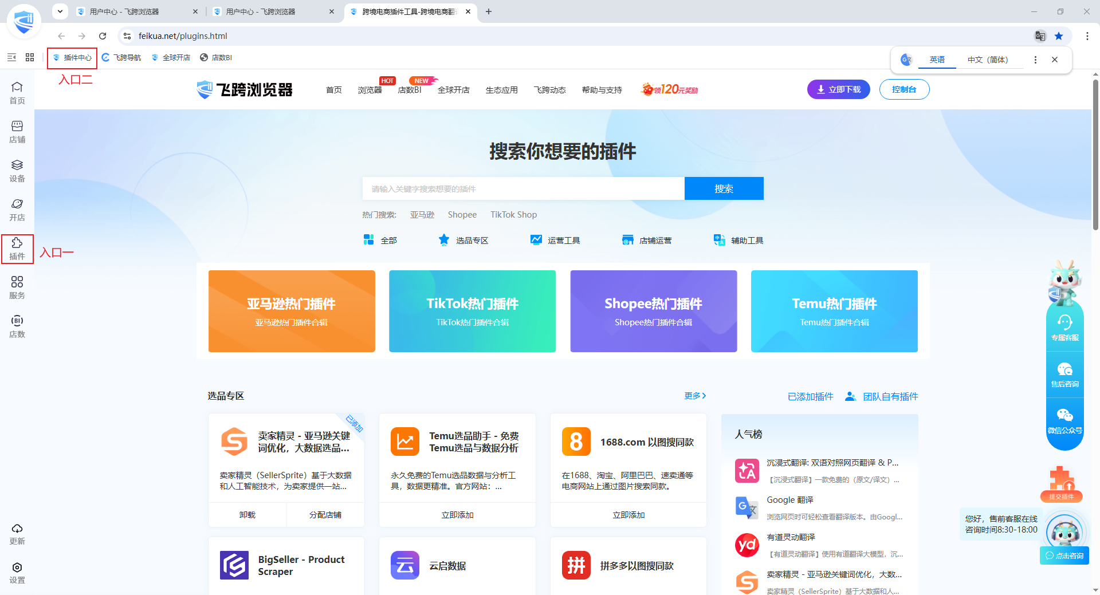This screenshot has width=1100, height=595.
Task: Click the 微信公众号 floating icon
Action: (1064, 421)
